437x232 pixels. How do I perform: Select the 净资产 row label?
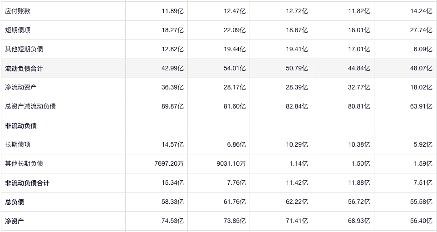(15, 221)
